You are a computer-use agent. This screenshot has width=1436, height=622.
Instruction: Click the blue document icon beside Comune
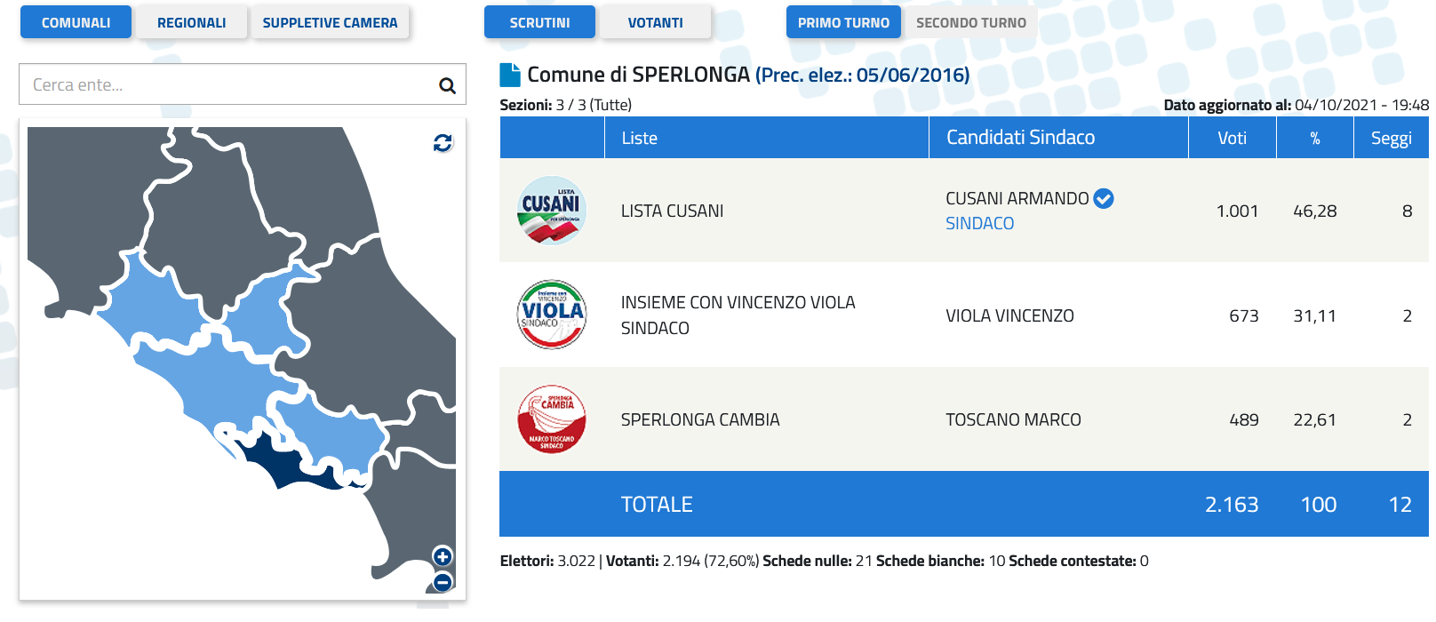pos(510,75)
